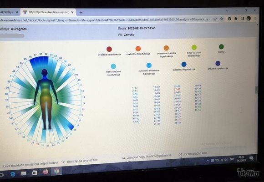Image resolution: width=264 pixels, height=182 pixels.
Task: Open Firefox from the taskbar
Action: pyautogui.click(x=46, y=172)
